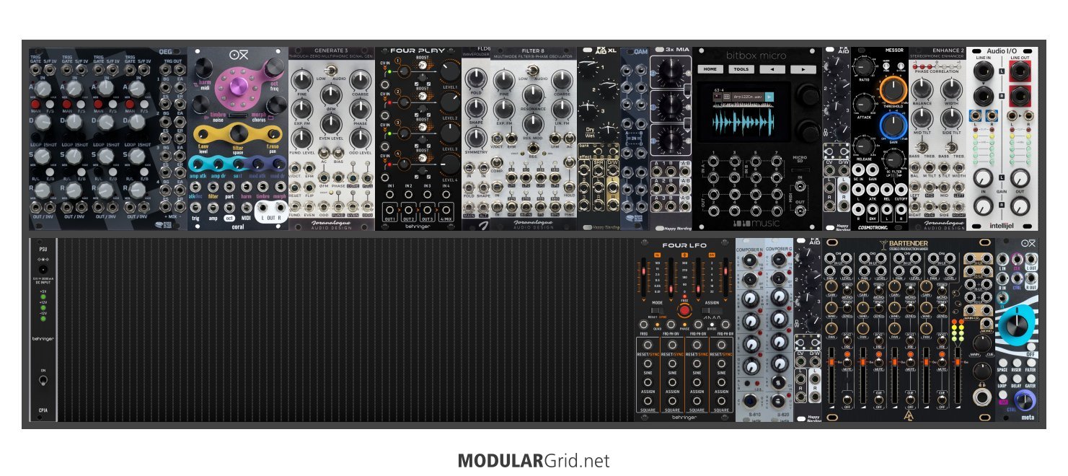Toggle the BIAS switch on Generate 3
This screenshot has width=1068, height=476.
click(337, 152)
